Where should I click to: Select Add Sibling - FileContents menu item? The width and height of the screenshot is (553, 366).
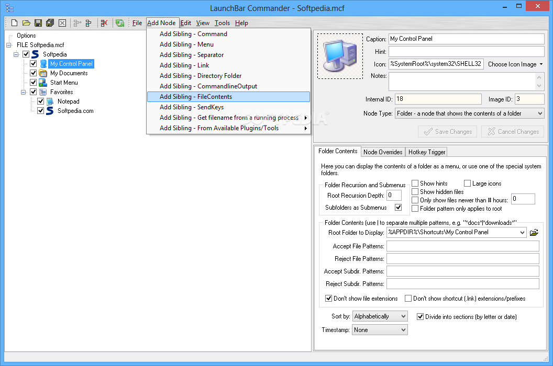[228, 97]
